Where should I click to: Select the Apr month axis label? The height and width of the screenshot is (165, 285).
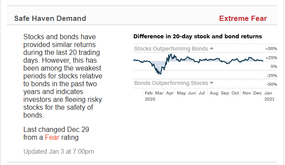170,93
